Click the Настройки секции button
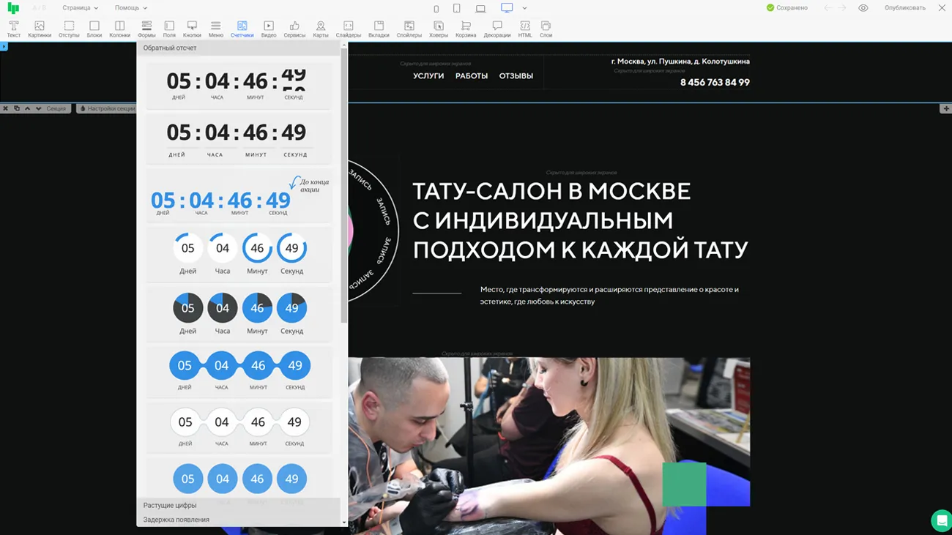Screen dimensions: 952x535 tap(107, 108)
